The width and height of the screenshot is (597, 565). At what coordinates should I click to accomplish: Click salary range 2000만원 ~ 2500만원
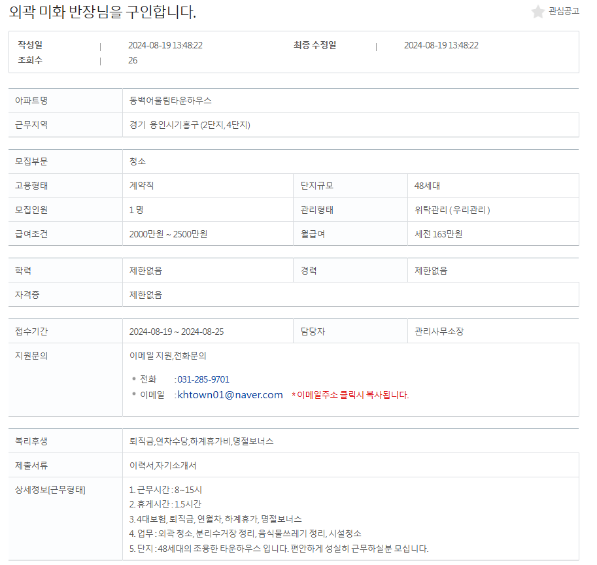point(168,233)
